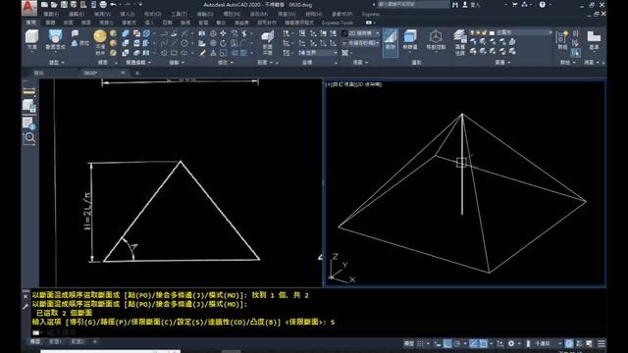Click the wrench customize icon beside command line
628x353 pixels.
[x=26, y=306]
